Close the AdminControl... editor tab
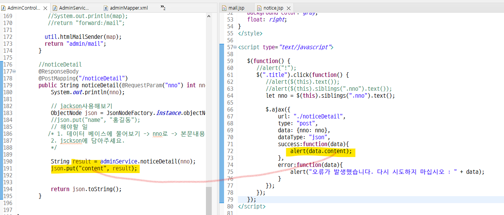This screenshot has width=504, height=215. coord(46,8)
